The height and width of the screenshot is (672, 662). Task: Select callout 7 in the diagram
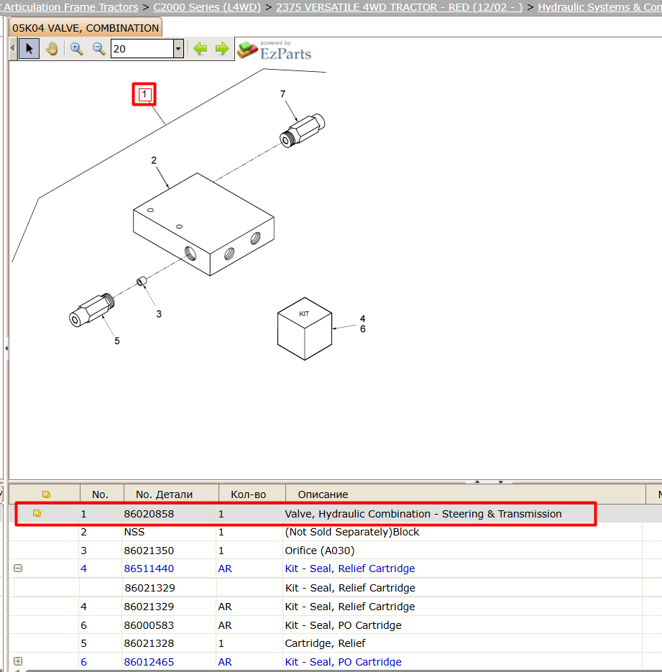282,94
